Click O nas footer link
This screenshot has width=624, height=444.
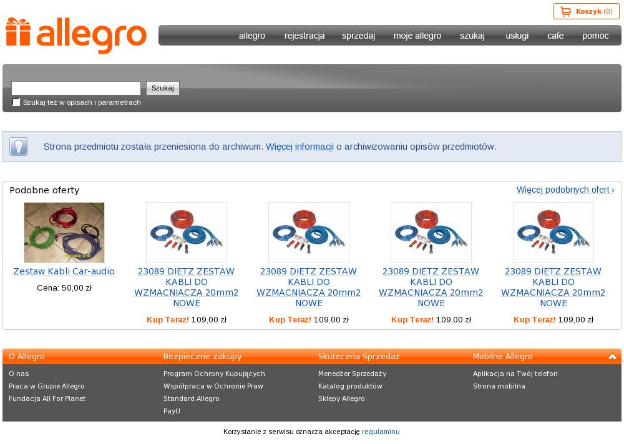click(19, 374)
